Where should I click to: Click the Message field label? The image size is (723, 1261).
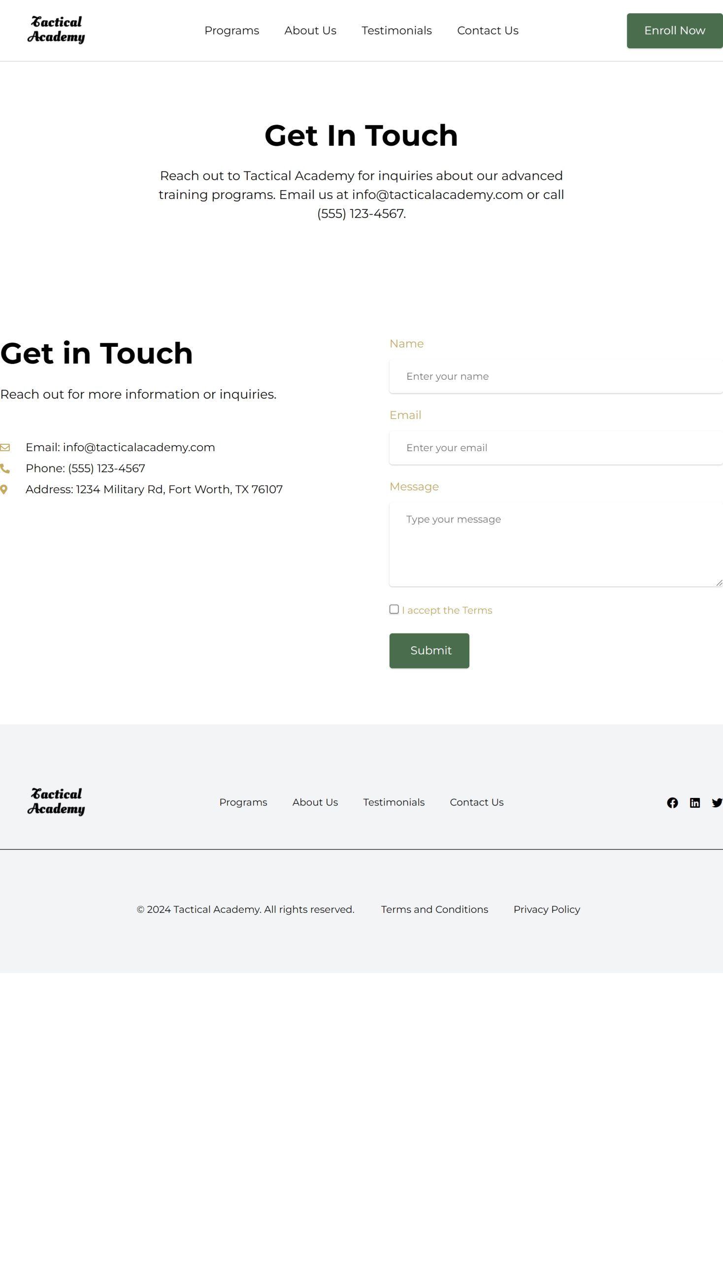(x=414, y=487)
